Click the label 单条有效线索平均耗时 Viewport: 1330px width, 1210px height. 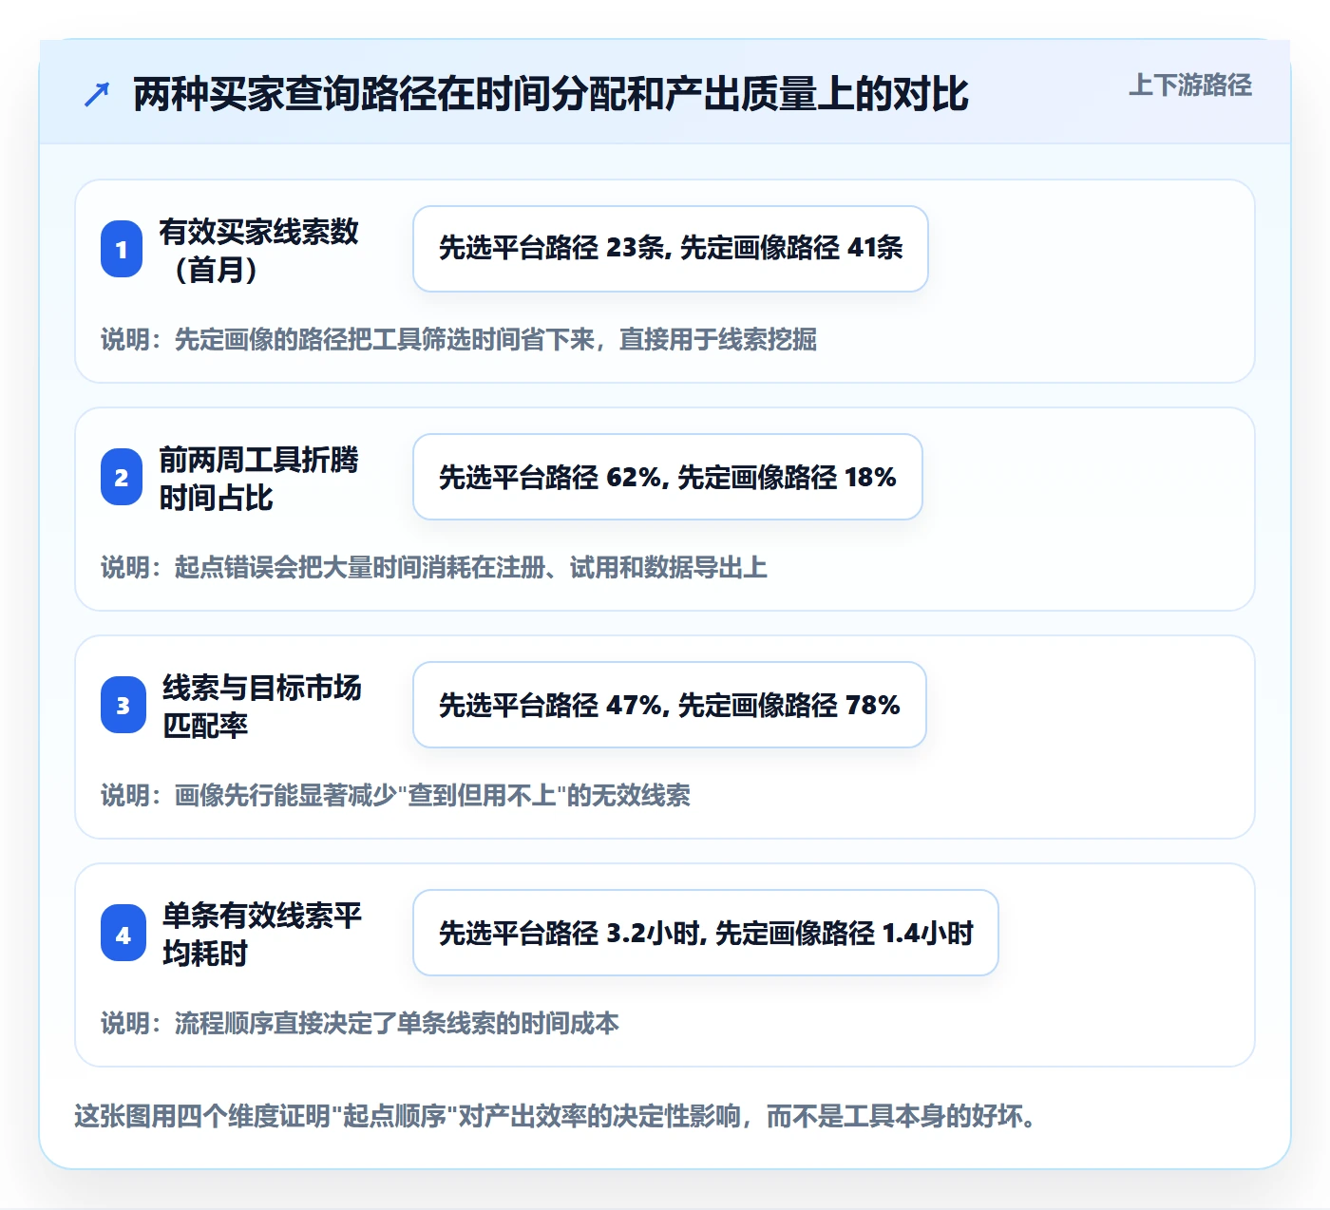pyautogui.click(x=262, y=934)
